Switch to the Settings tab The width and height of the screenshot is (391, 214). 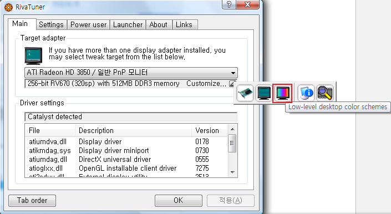click(x=51, y=24)
